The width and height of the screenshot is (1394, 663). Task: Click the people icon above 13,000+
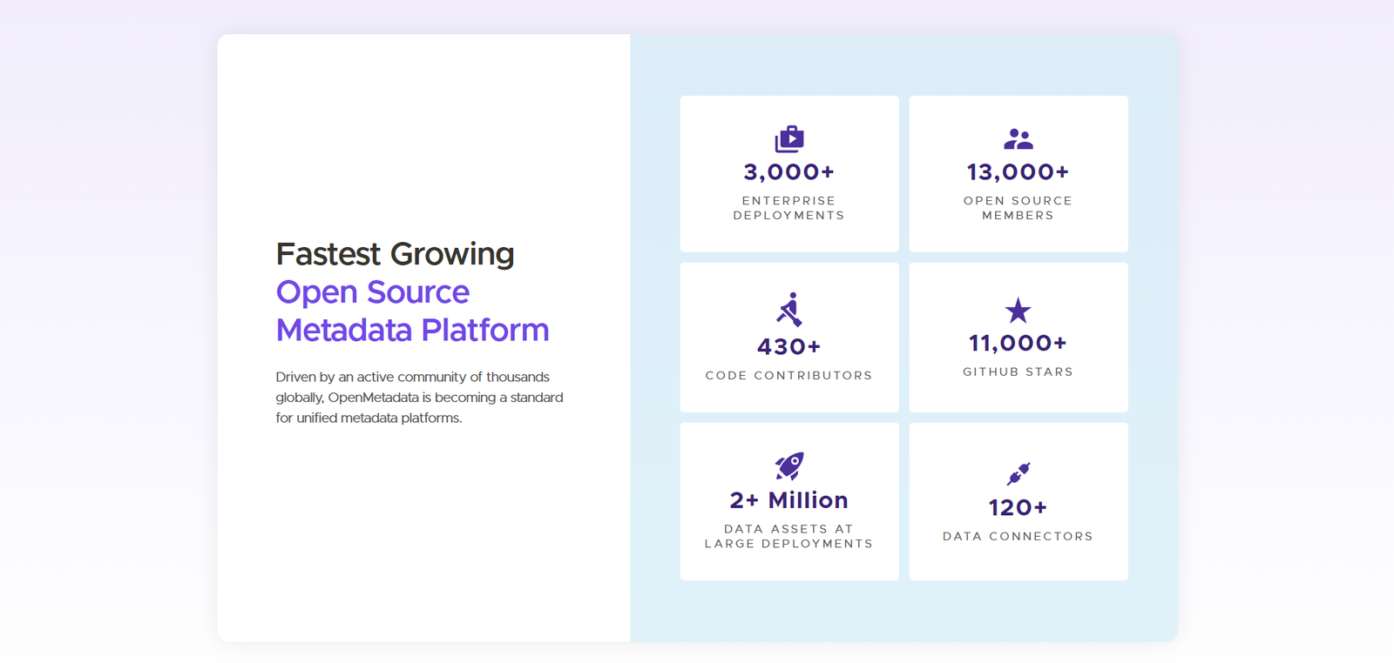click(x=1018, y=139)
